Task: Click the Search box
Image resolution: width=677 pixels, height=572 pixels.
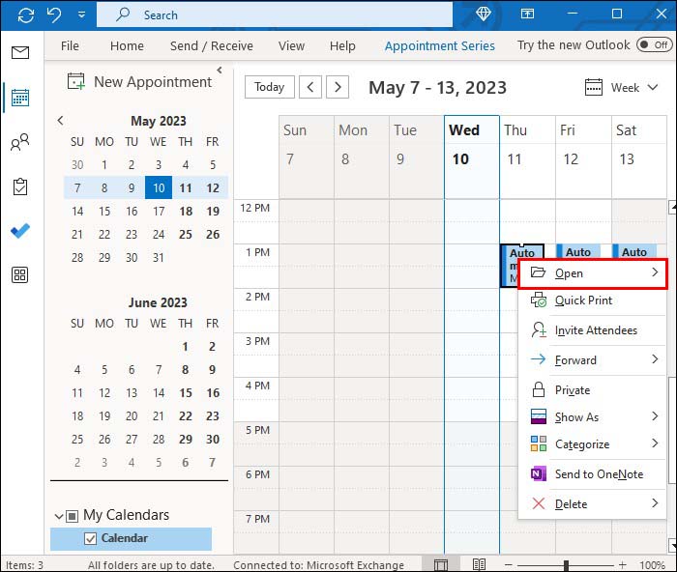Action: click(x=275, y=15)
